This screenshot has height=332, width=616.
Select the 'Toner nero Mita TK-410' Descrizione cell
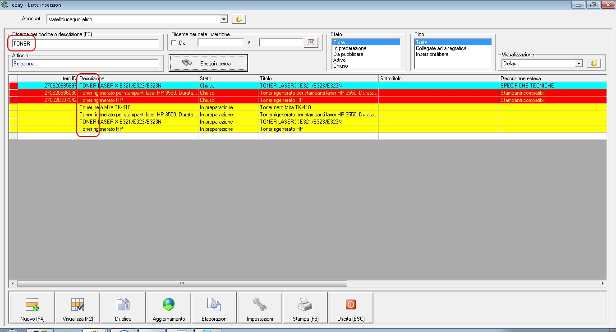point(138,107)
